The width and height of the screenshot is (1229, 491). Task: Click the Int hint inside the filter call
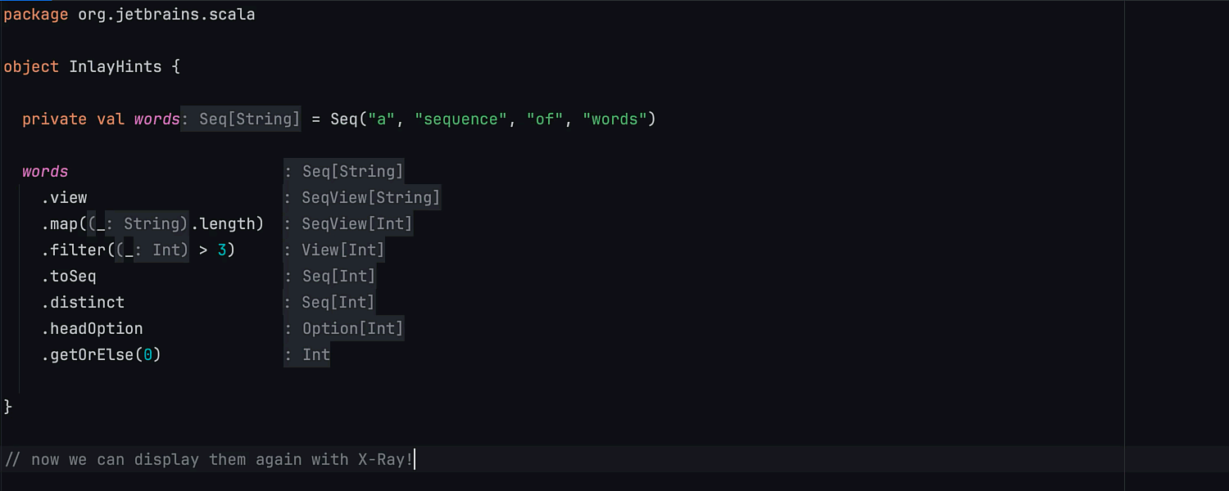point(166,250)
